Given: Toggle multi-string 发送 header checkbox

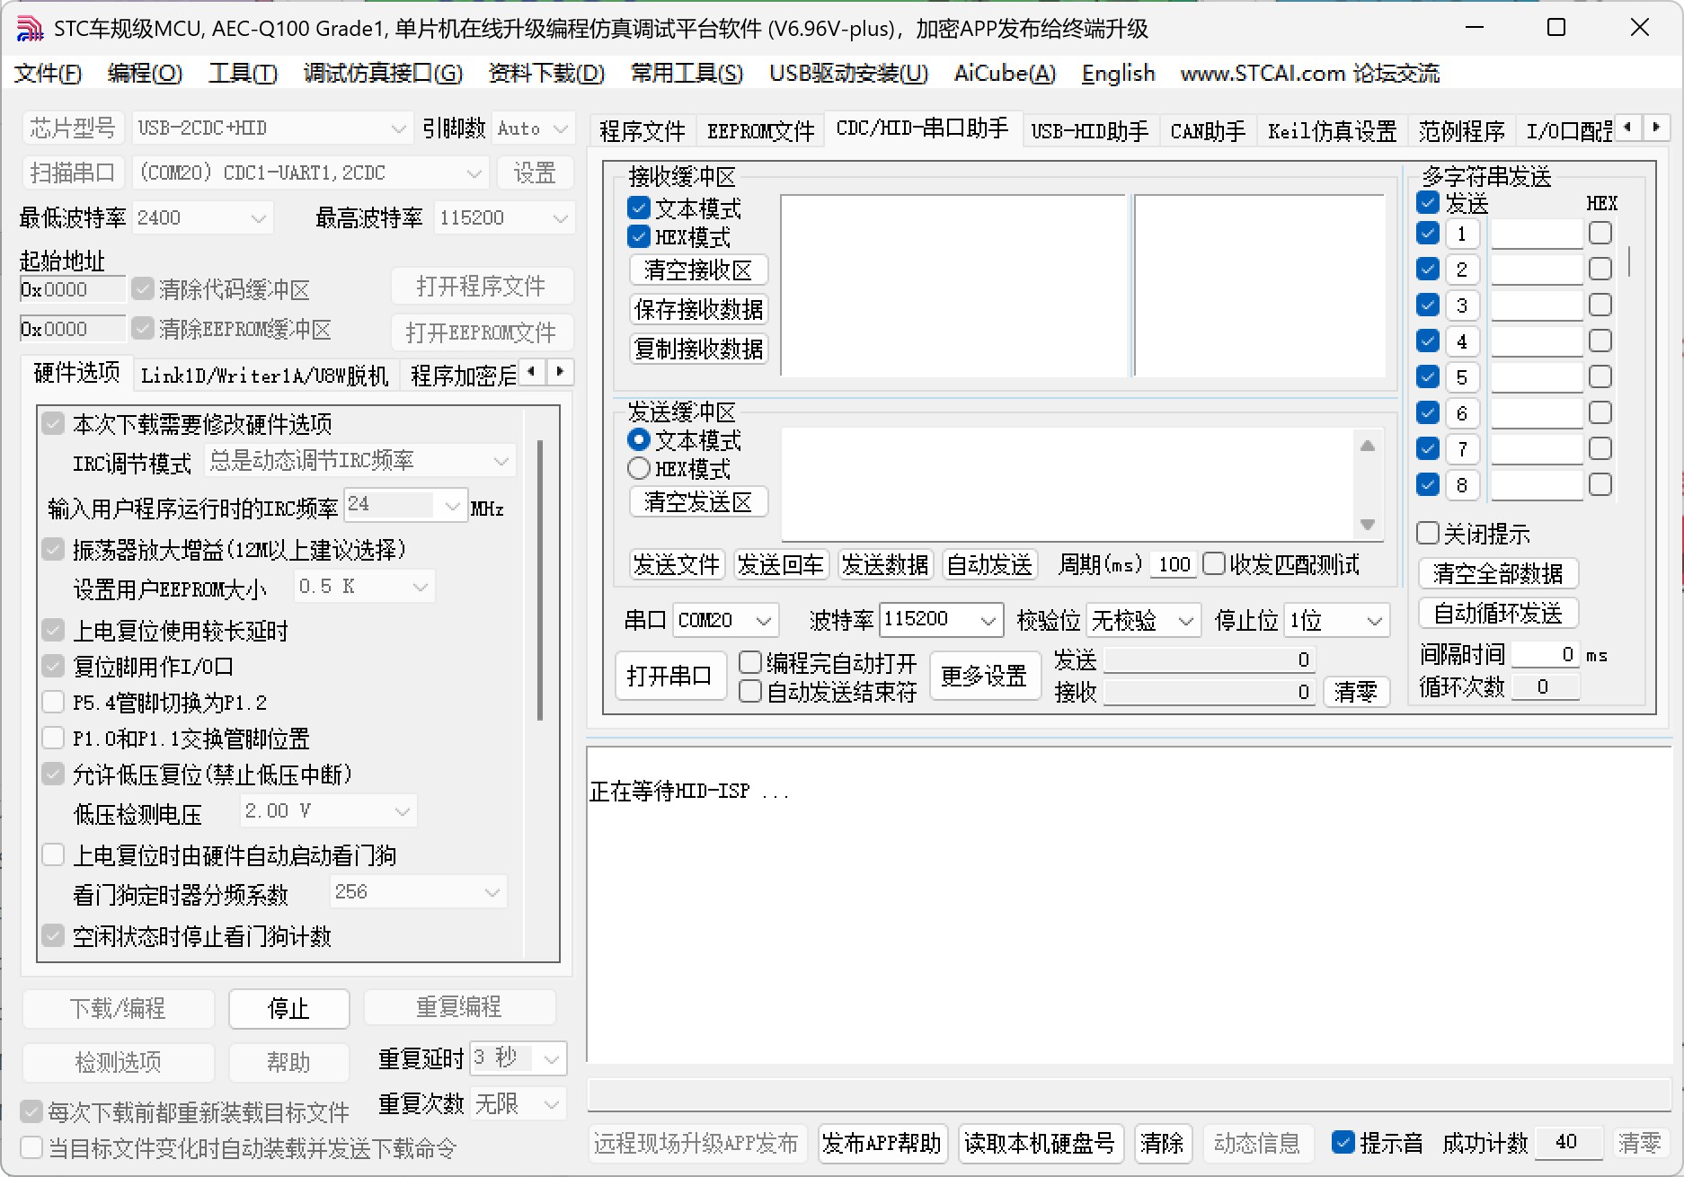Looking at the screenshot, I should click(1428, 202).
